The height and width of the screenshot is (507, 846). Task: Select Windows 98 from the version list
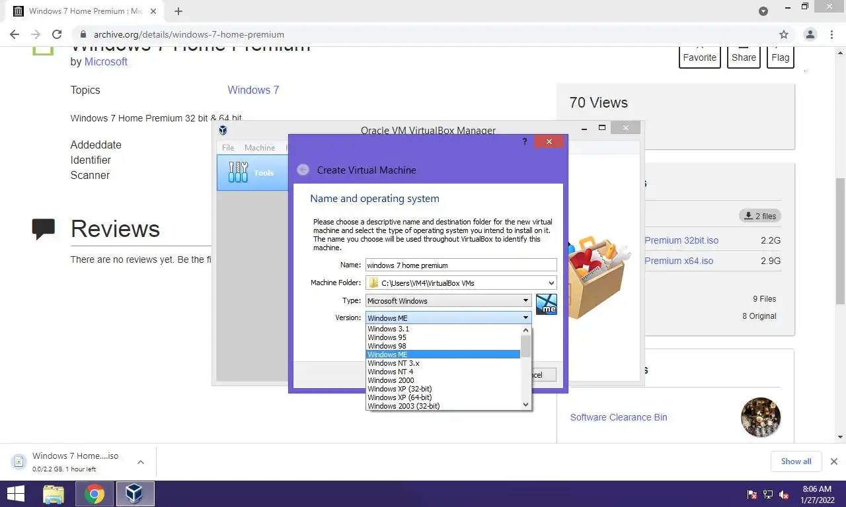443,346
